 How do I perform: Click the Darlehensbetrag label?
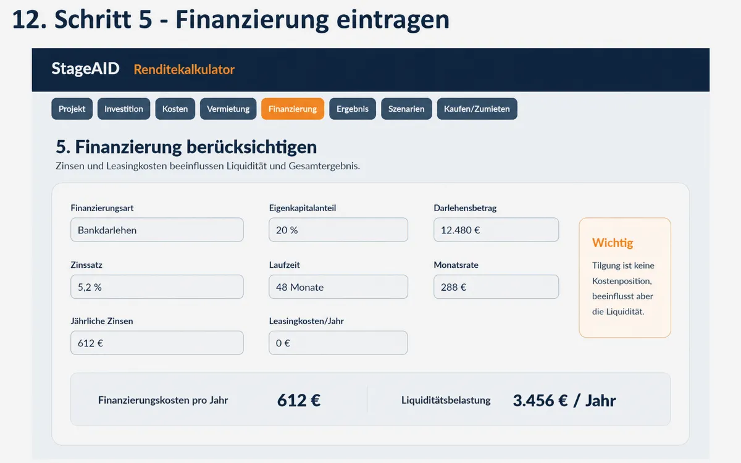465,208
